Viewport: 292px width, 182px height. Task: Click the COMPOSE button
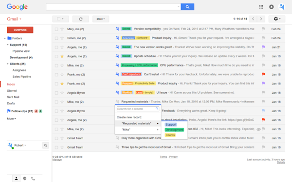coord(20,30)
